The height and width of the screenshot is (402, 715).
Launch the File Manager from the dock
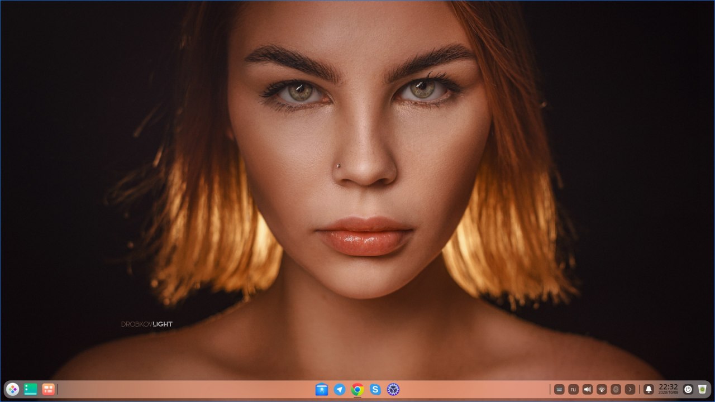click(322, 389)
